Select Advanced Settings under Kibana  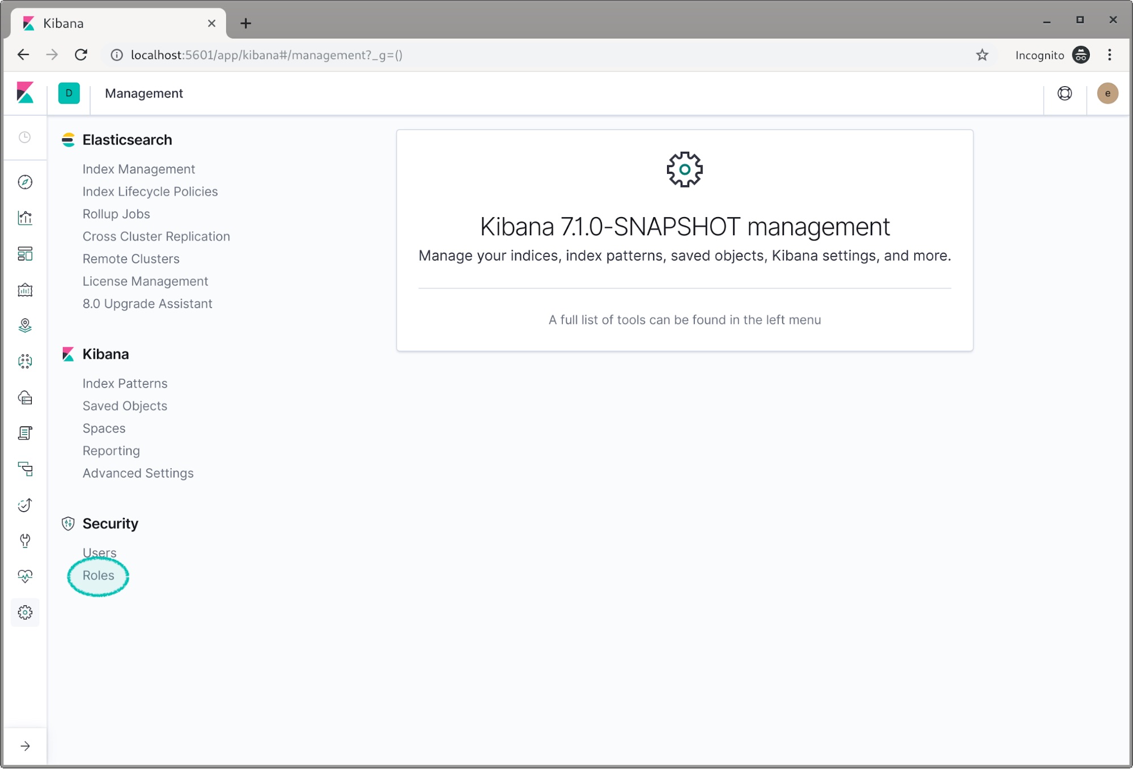coord(138,473)
